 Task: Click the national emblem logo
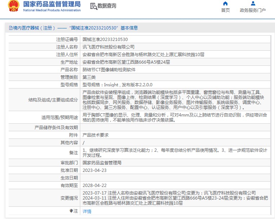[x=14, y=6]
